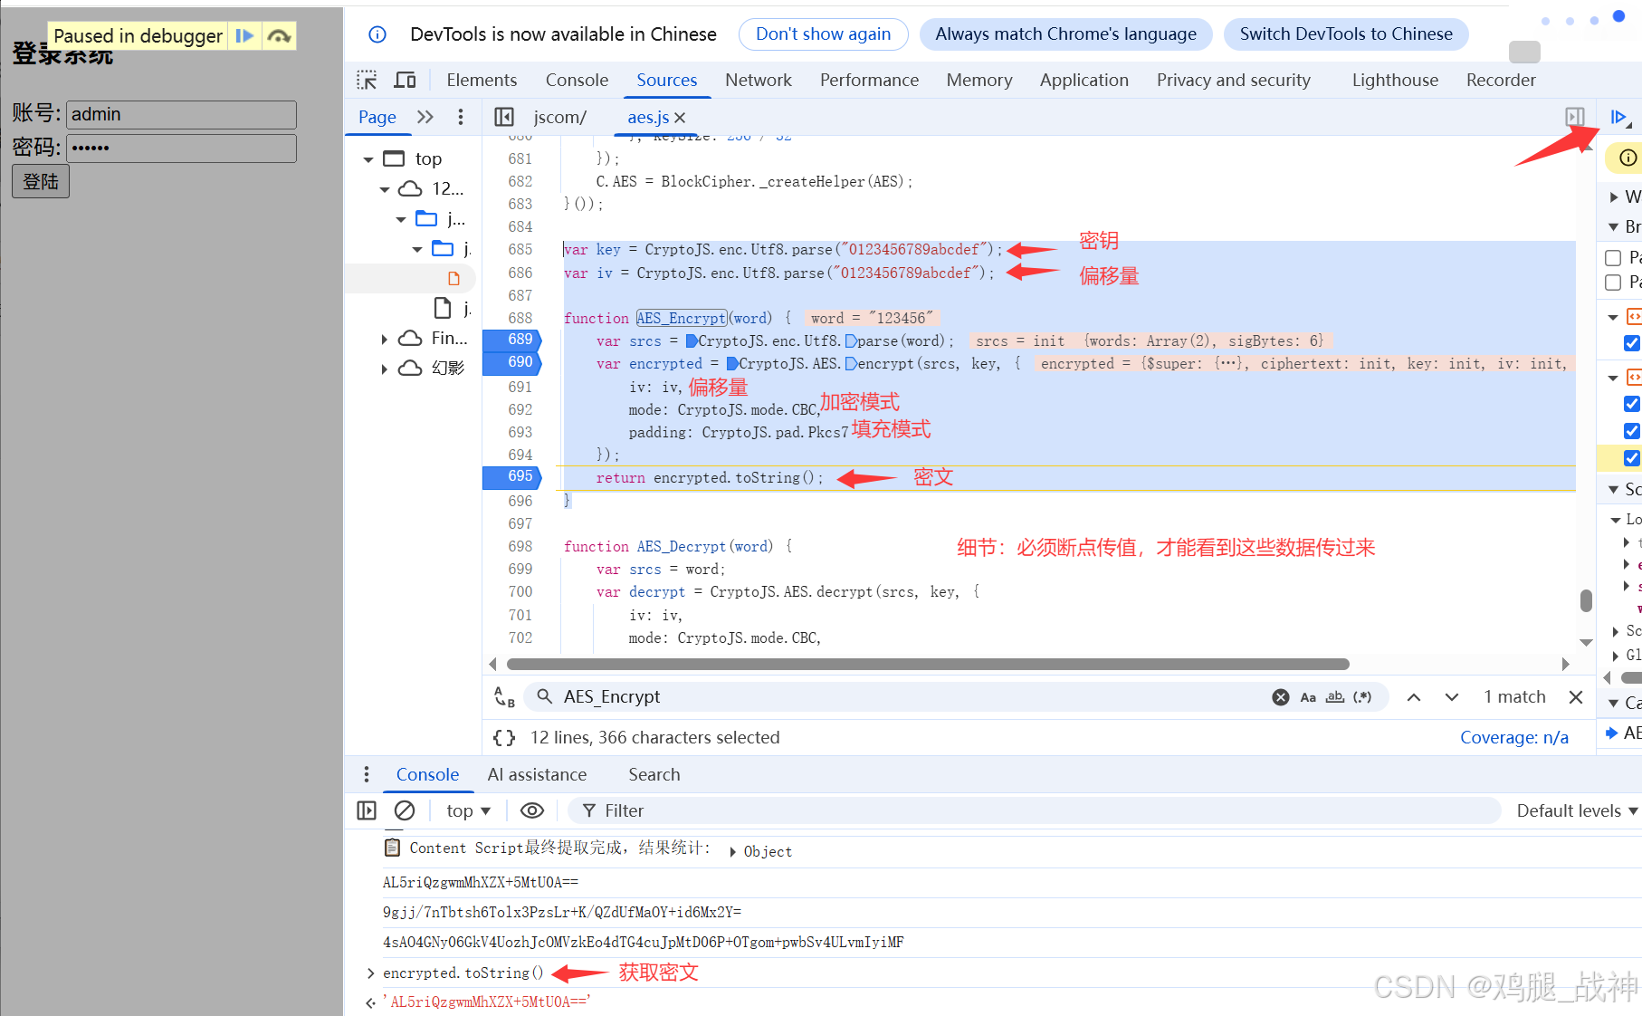Enable Pause on uncaught exceptions checkbox
This screenshot has width=1642, height=1016.
click(1613, 258)
